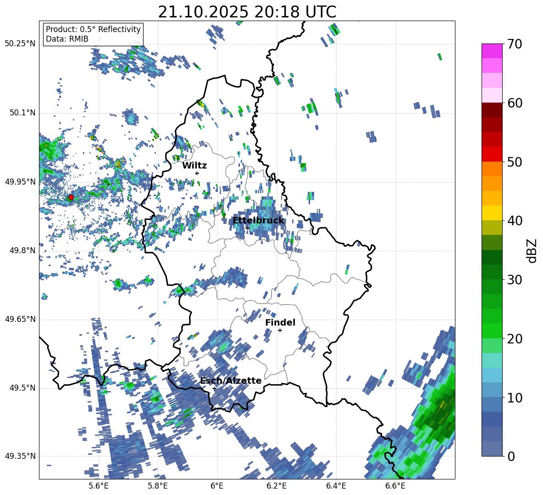Viewport: 543px width, 495px height.
Task: Click the 49.5°N latitude label
Action: click(x=22, y=387)
